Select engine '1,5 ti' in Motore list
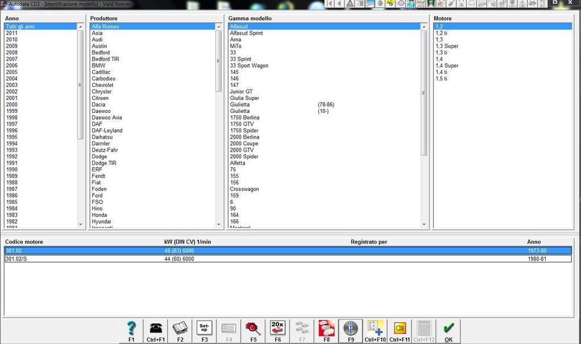Screen dimensions: 581x344 503,78
